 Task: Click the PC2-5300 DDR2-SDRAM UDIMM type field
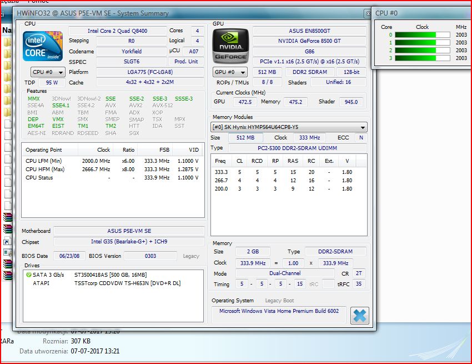point(298,148)
